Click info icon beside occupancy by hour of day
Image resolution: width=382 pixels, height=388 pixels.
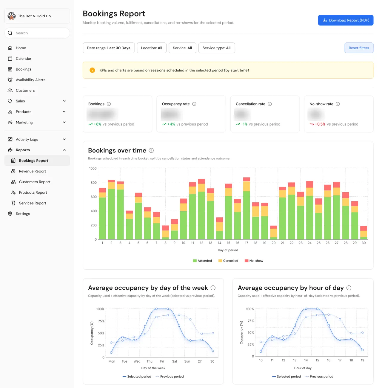click(x=349, y=288)
